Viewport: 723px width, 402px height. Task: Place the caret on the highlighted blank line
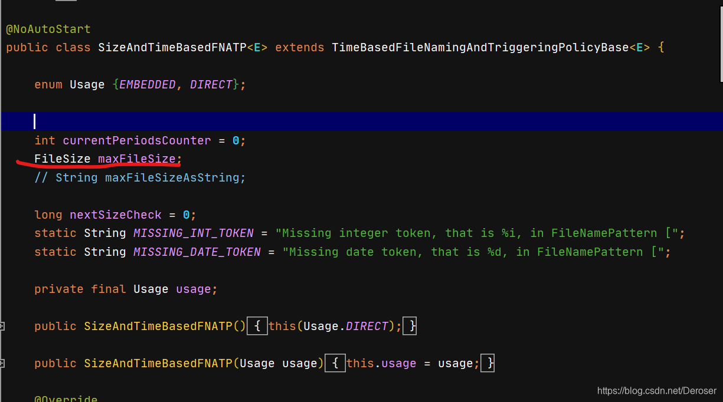[361, 121]
